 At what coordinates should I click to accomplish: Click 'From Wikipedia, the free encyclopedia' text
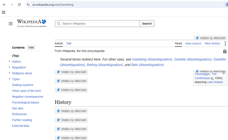pyautogui.click(x=80, y=51)
